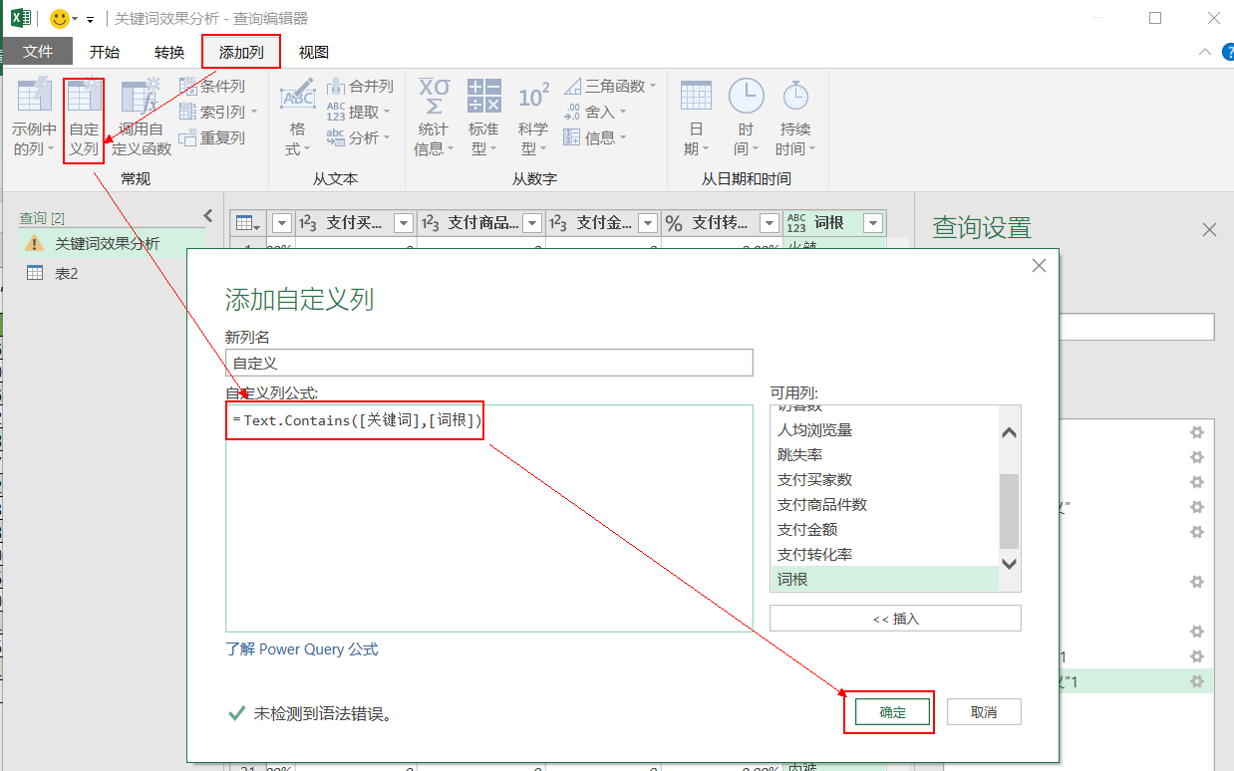The height and width of the screenshot is (771, 1234).
Task: Switch to the 开始 tab
Action: [x=105, y=52]
